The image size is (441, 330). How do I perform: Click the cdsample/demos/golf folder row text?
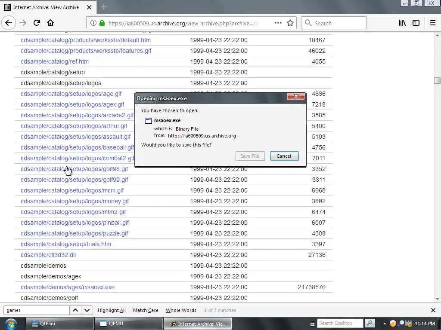(49, 298)
